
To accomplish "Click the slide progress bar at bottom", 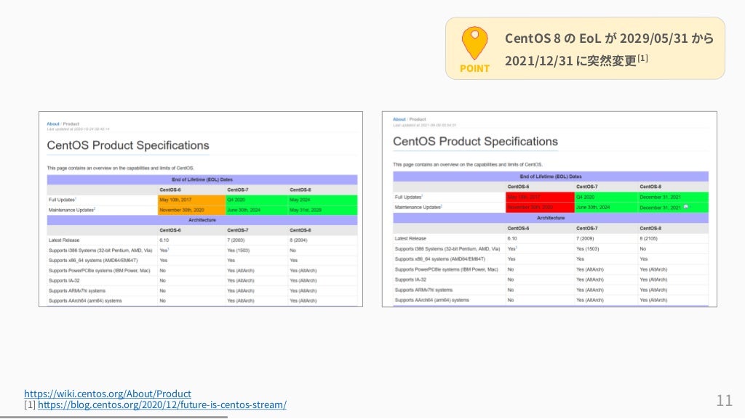I will click(114, 417).
